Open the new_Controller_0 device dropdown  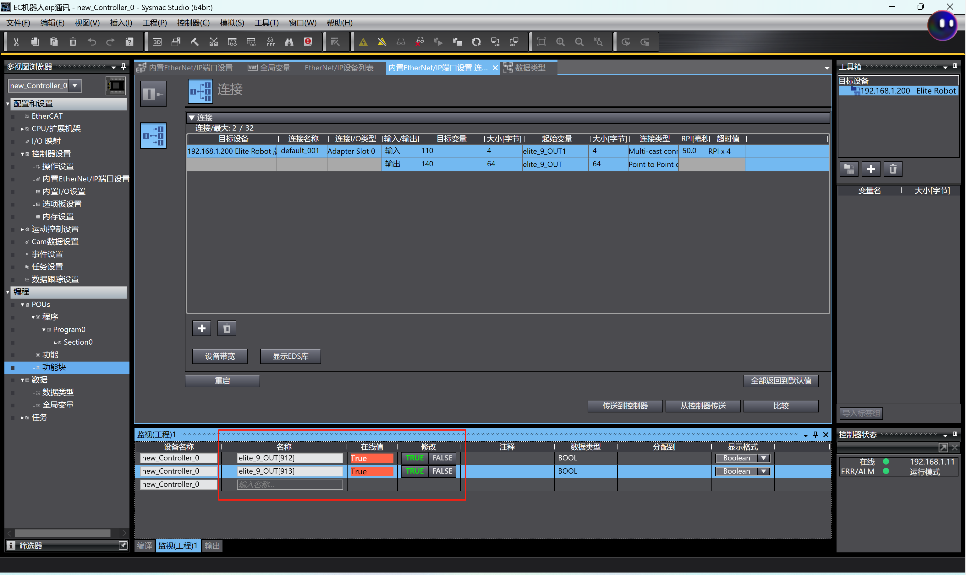[75, 86]
